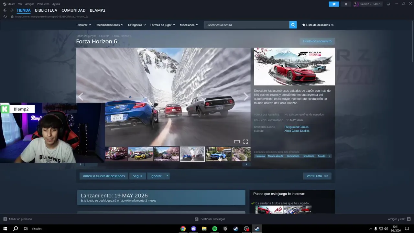414x233 pixels.
Task: Open Amigos y chat panel
Action: 399,219
